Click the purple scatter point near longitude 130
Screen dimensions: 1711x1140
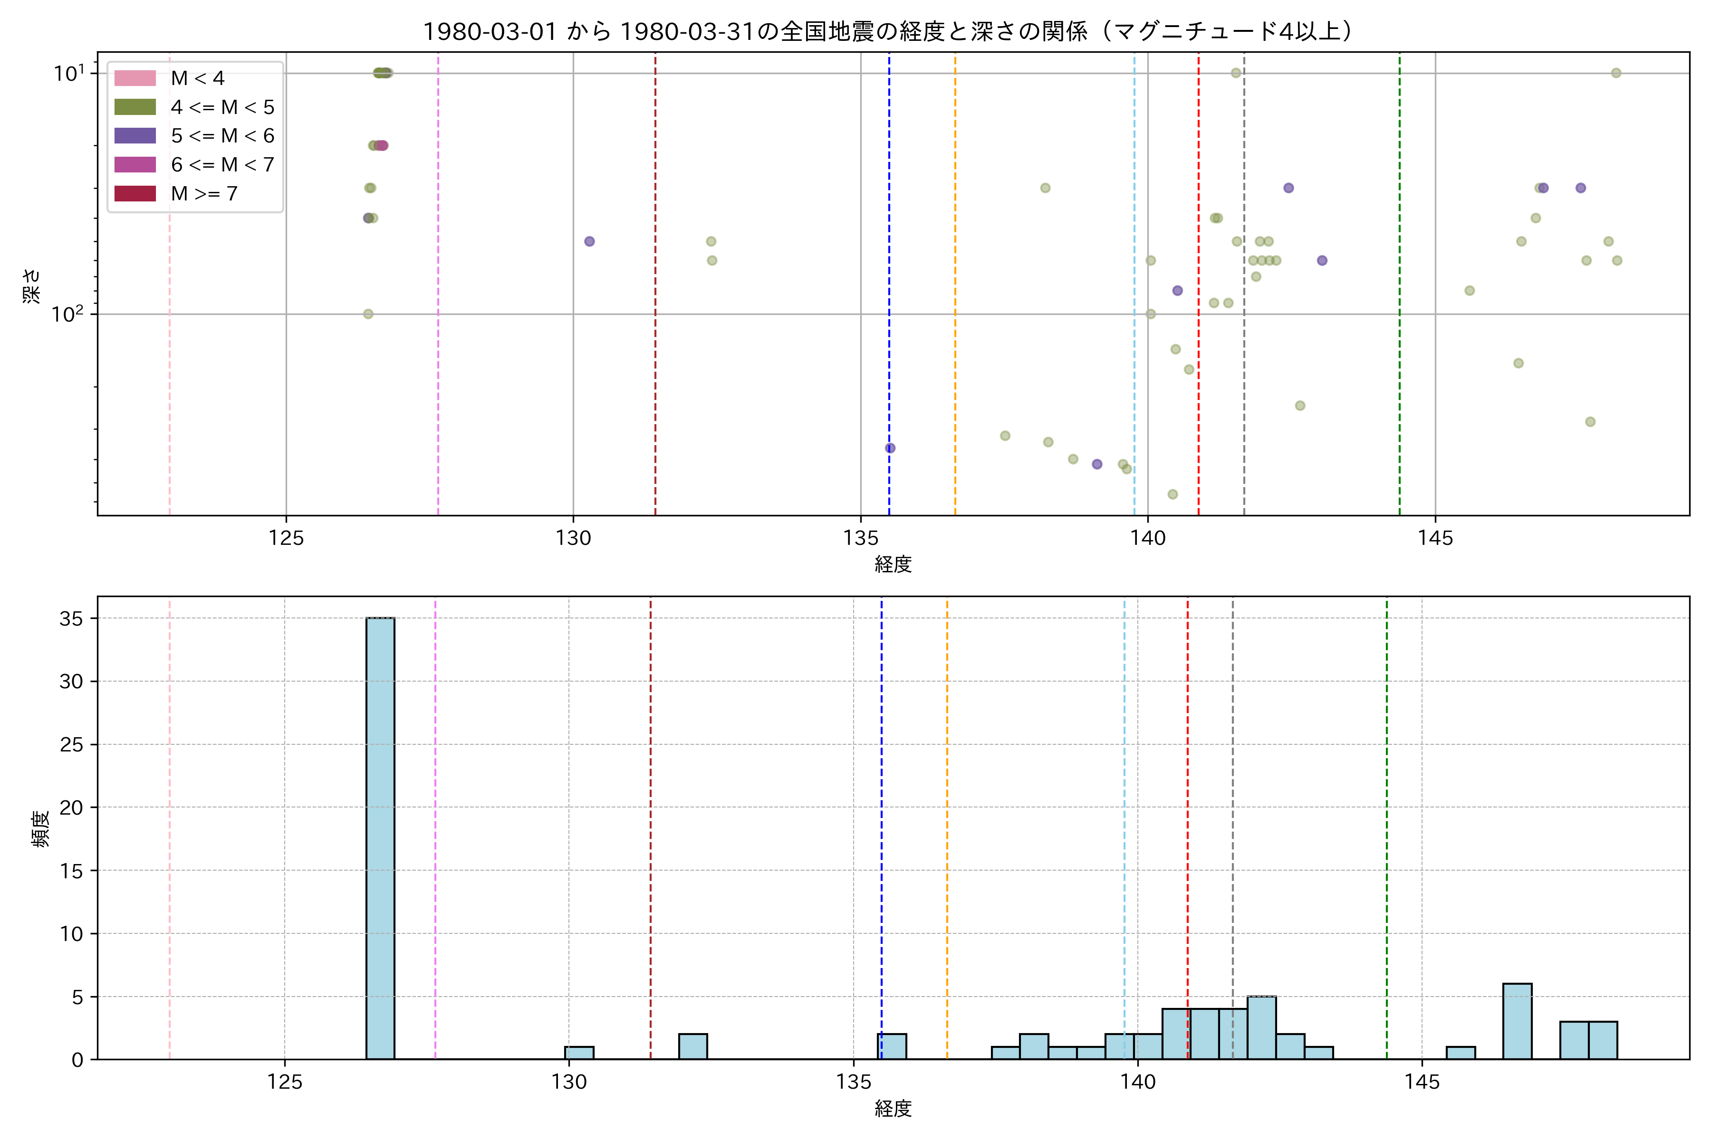click(589, 241)
